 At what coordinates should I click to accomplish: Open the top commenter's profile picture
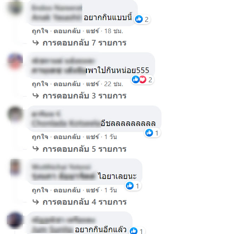(15, 7)
